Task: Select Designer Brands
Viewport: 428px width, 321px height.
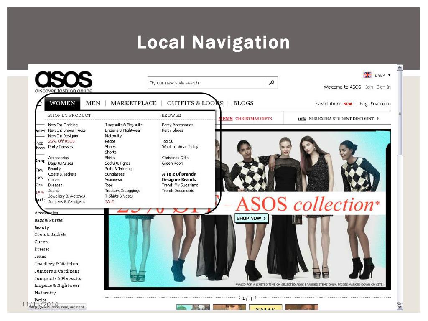Action: (x=179, y=180)
